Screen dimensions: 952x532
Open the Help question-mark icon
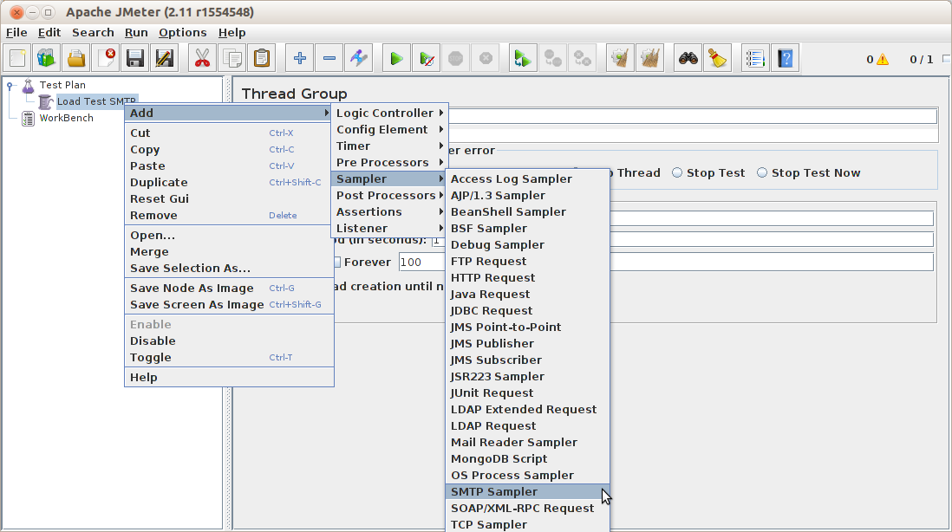[x=785, y=59]
